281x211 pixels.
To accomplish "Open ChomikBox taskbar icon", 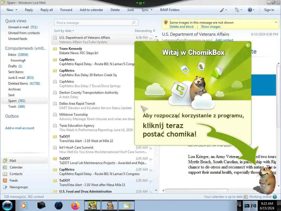I will click(x=92, y=206).
